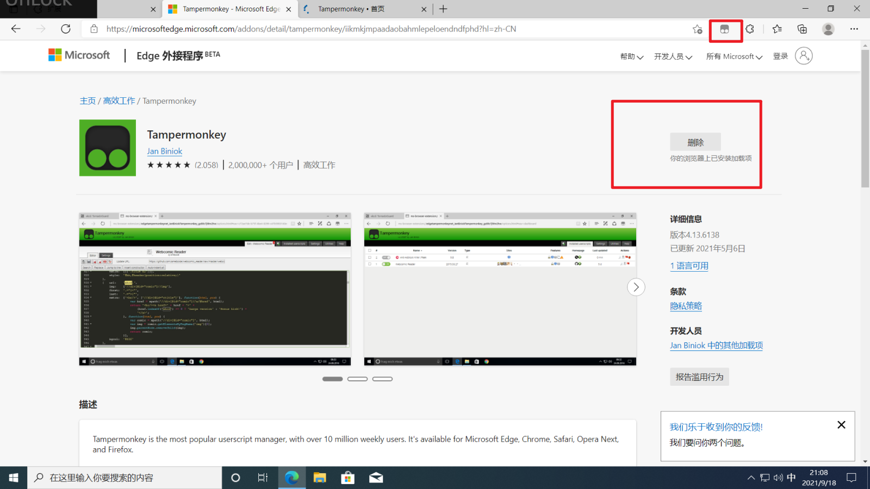This screenshot has width=870, height=489.
Task: Open the Collections icon
Action: (x=802, y=29)
